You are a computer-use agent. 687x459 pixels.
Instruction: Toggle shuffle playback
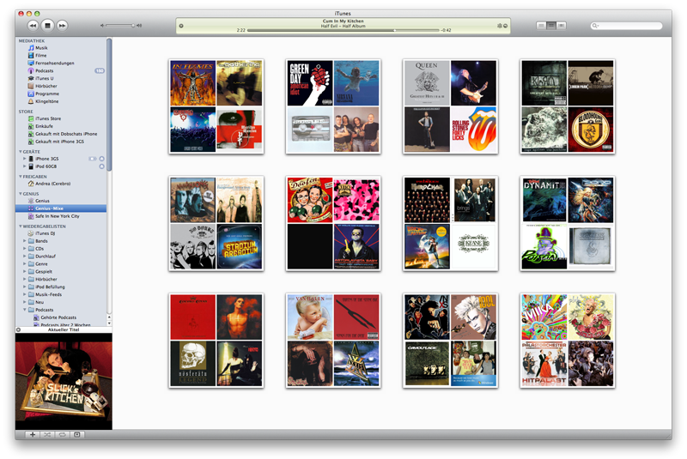coord(47,434)
